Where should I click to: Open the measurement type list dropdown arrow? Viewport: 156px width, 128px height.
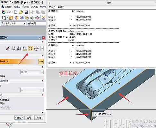pyautogui.click(x=42, y=49)
